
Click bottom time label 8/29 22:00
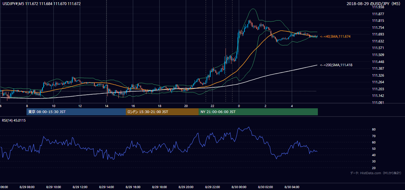[212, 187]
